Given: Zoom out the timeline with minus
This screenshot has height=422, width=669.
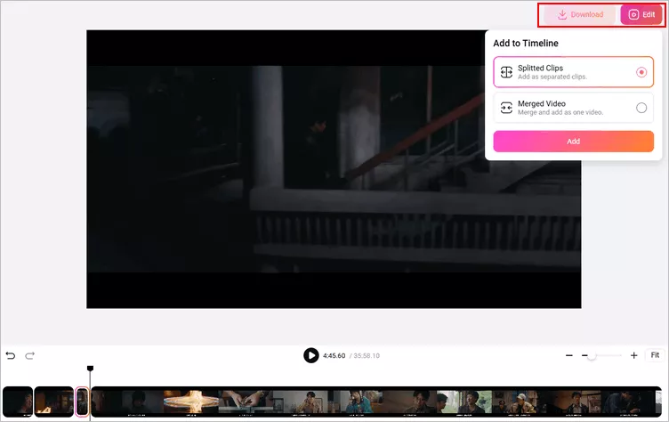Looking at the screenshot, I should tap(569, 355).
